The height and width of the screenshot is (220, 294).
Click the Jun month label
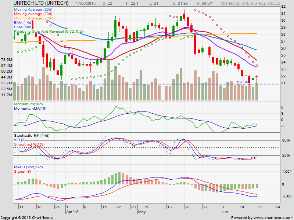pyautogui.click(x=225, y=212)
